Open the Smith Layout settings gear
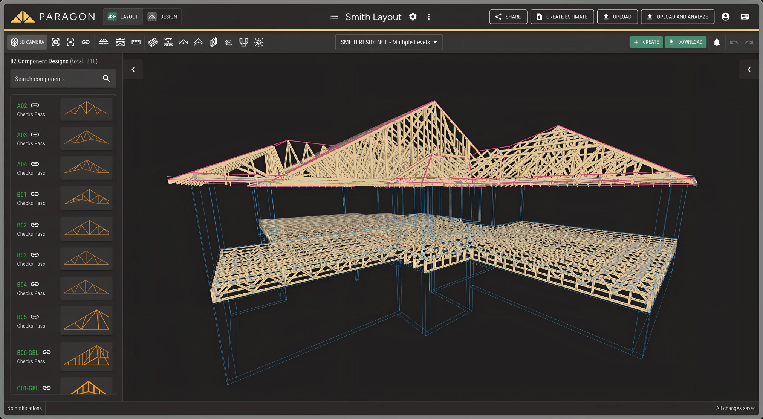The width and height of the screenshot is (763, 419). click(413, 17)
